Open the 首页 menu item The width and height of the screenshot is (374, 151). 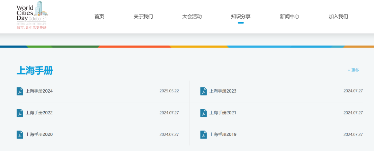click(x=99, y=17)
